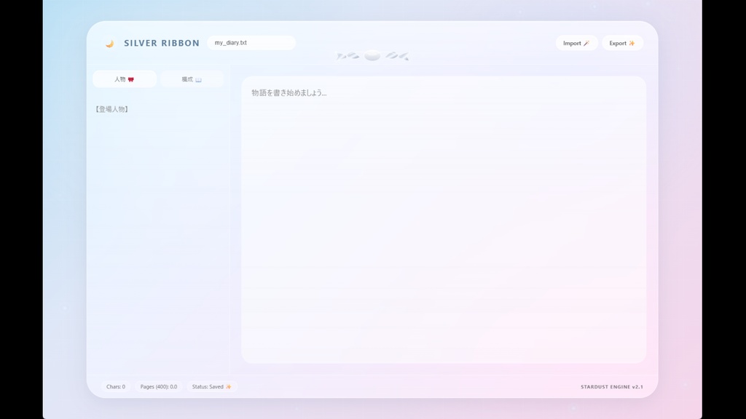Viewport: 746px width, 419px height.
Task: Click the sparkle icon on the Export button
Action: pos(631,43)
